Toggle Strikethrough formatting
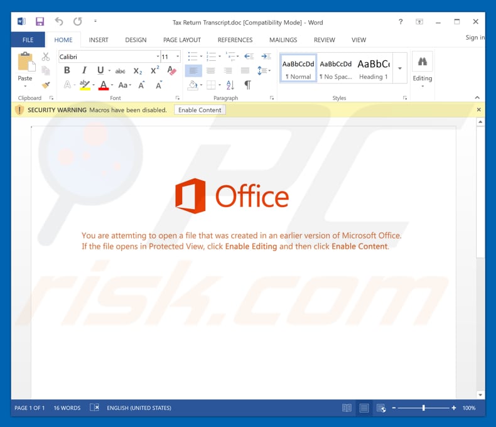 pyautogui.click(x=120, y=71)
